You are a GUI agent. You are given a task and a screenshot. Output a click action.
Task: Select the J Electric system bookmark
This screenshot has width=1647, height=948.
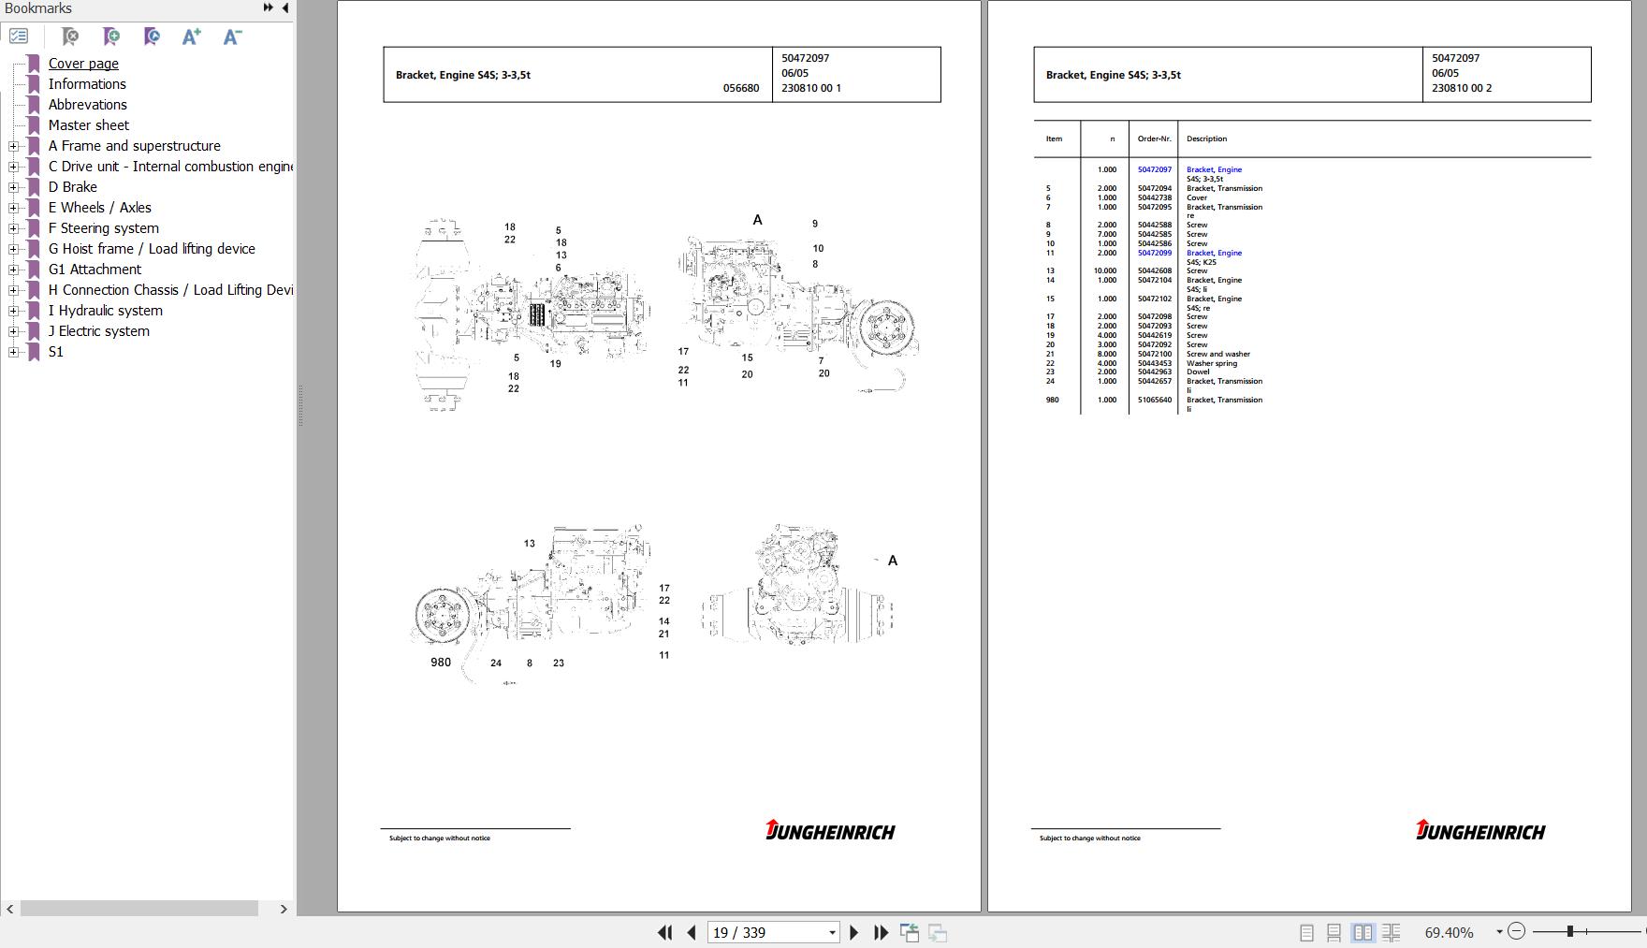99,331
